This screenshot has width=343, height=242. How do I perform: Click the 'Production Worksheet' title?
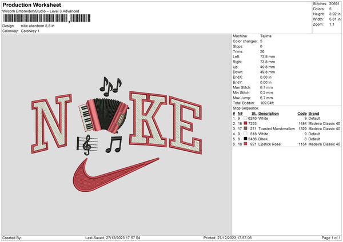31,5
